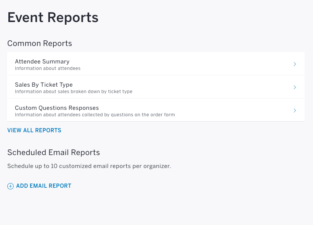Click VIEW ALL REPORTS link
313x225 pixels.
tap(34, 130)
